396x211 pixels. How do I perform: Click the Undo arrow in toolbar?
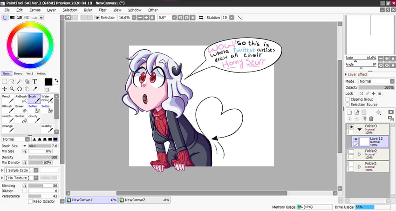(x=68, y=17)
